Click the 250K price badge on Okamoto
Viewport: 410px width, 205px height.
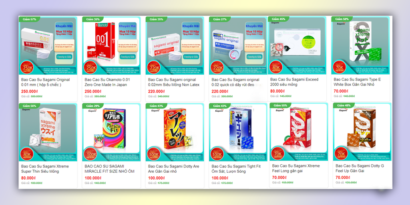click(90, 68)
